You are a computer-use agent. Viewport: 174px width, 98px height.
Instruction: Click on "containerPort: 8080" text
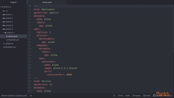[x=59, y=75]
